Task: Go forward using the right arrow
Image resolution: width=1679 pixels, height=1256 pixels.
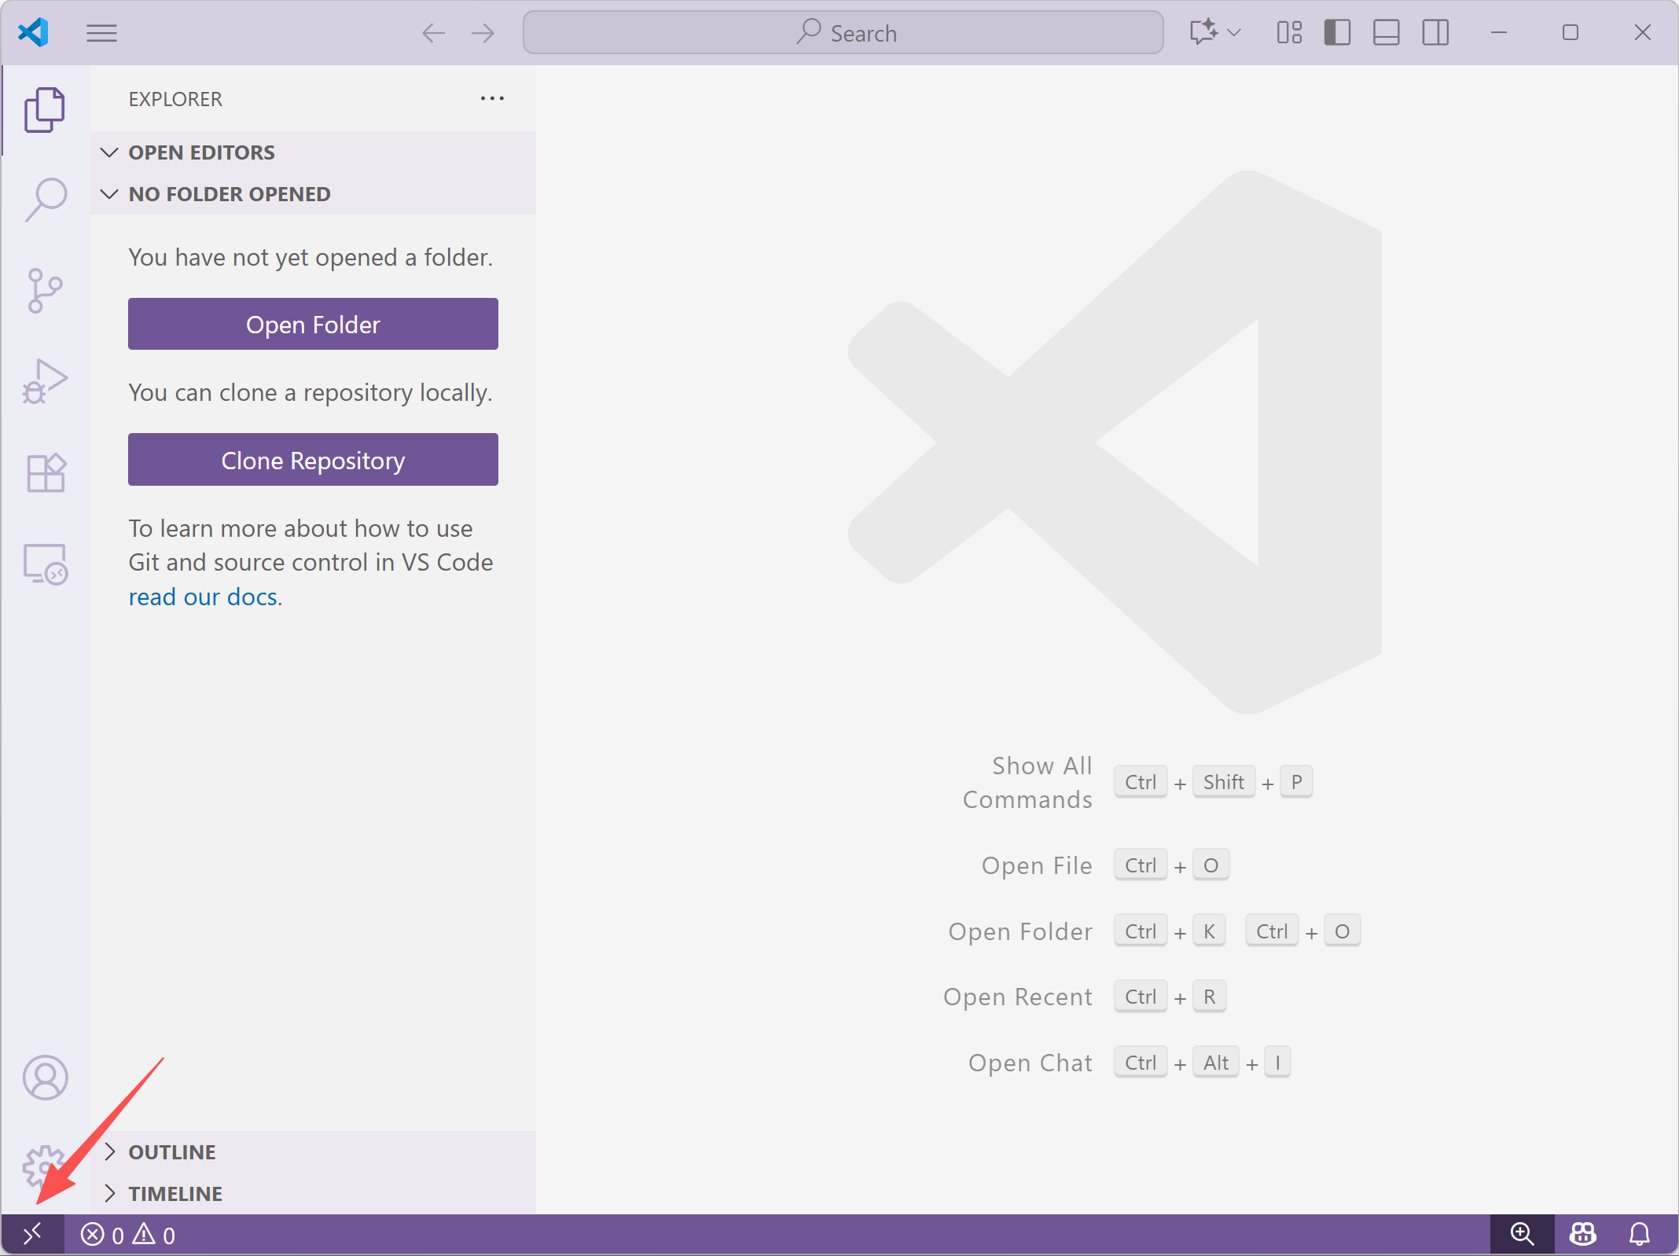Action: coord(483,33)
